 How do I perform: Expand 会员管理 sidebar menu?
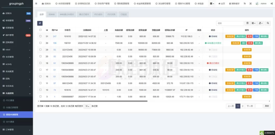16,57
